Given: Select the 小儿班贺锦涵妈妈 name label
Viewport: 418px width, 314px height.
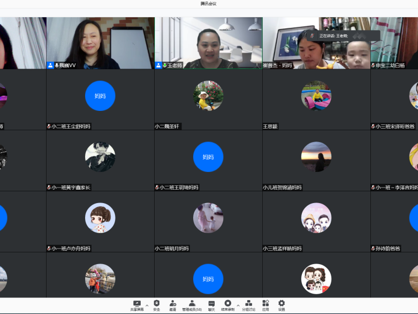Looking at the screenshot, I should pos(282,188).
